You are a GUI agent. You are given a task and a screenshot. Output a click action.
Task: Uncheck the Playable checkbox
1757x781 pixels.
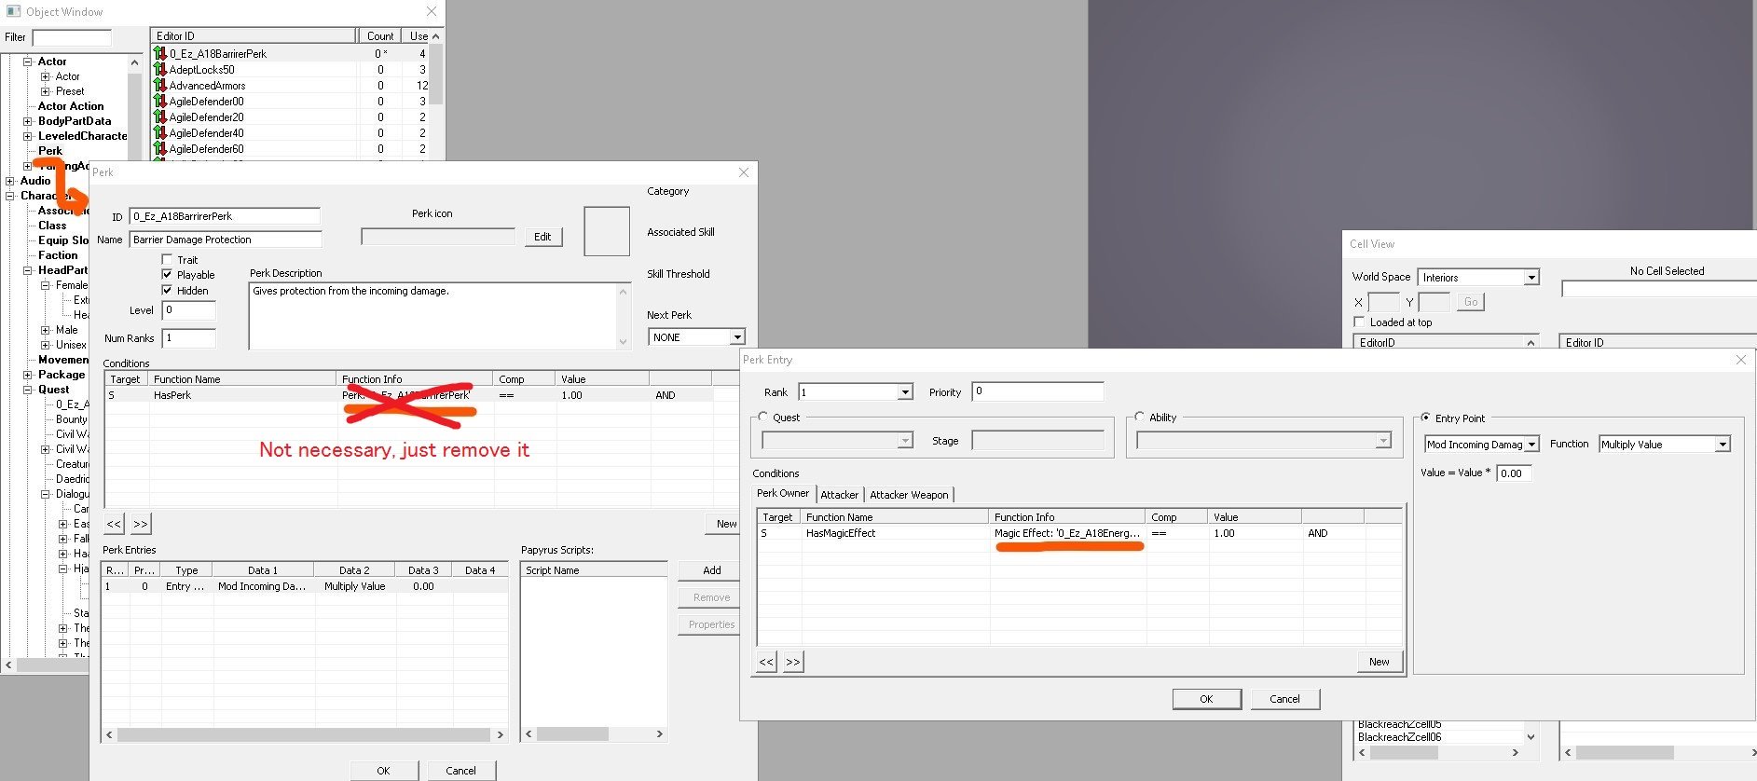click(x=167, y=275)
